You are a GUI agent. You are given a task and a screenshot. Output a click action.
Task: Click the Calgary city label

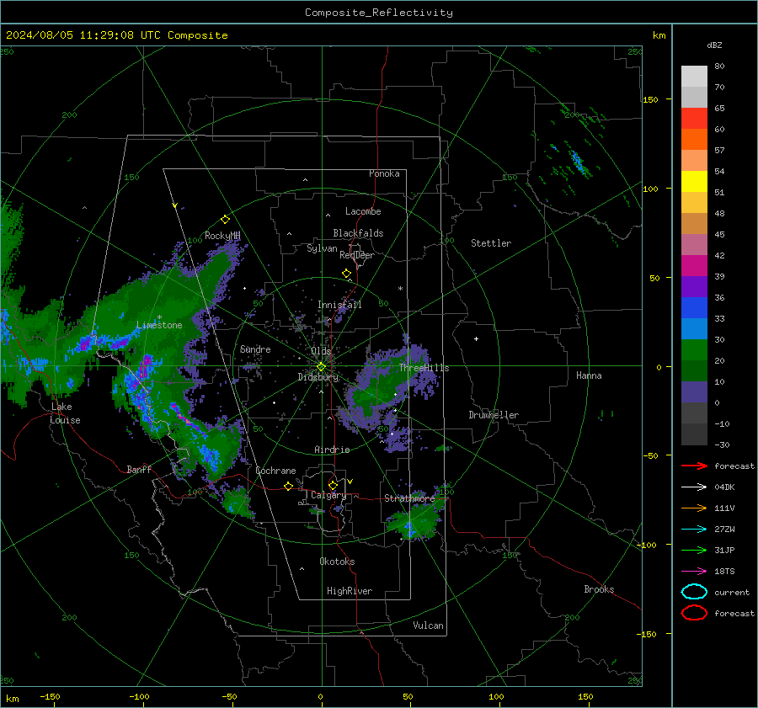328,495
